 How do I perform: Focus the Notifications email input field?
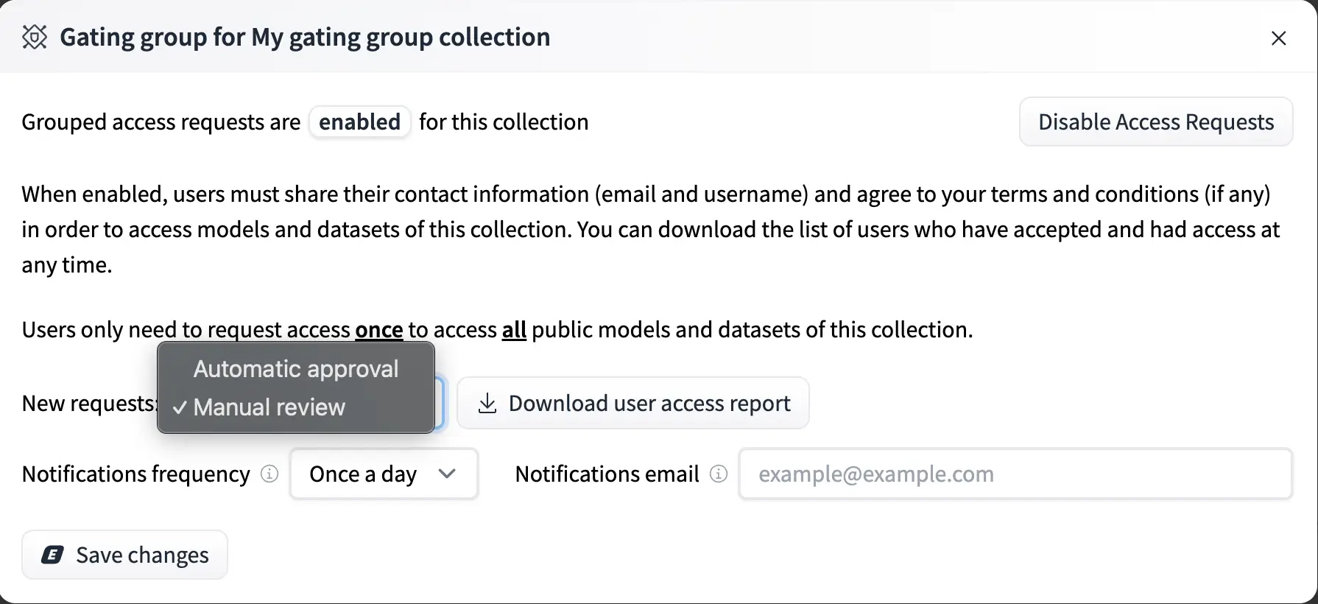(x=1015, y=474)
